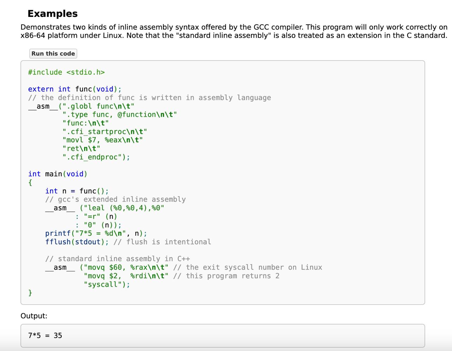Viewport: 452px width, 351px height.
Task: Click the closing brace of main
Action: coord(30,293)
